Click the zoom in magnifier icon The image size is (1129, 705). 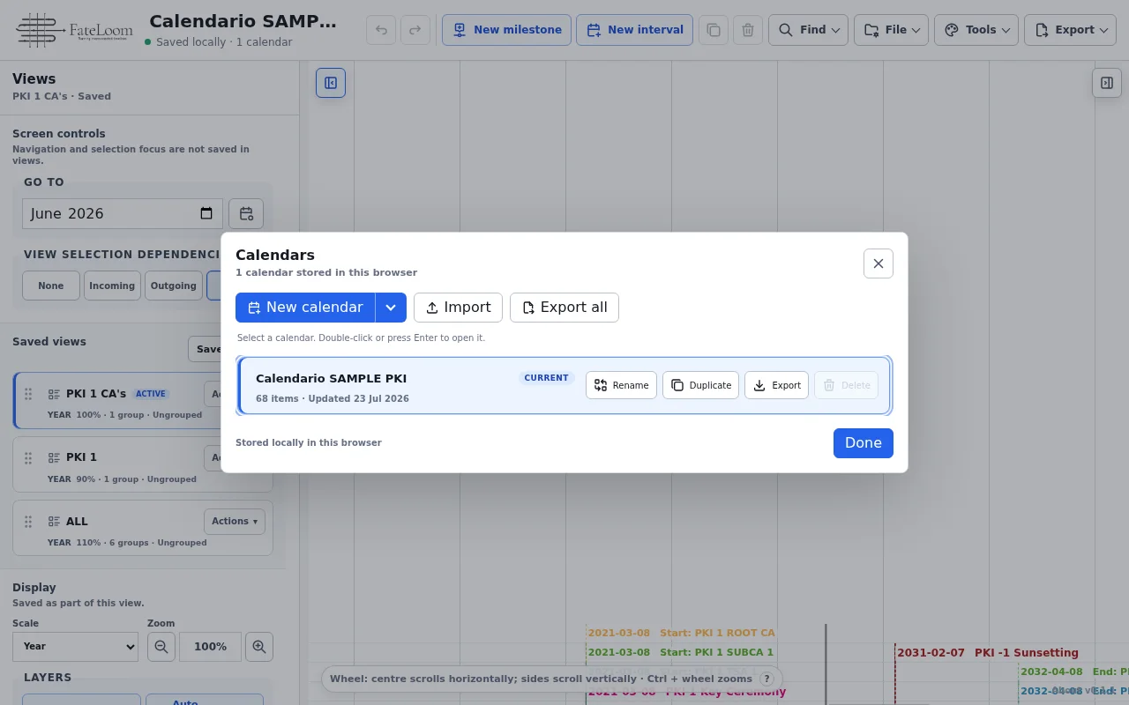click(x=259, y=646)
